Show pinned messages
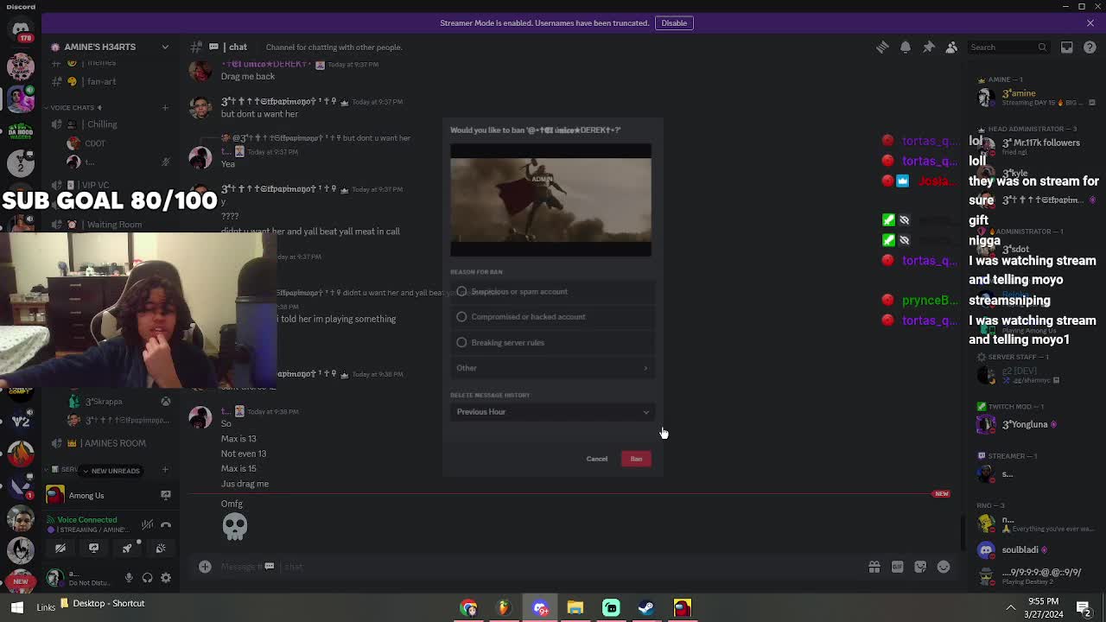Image resolution: width=1106 pixels, height=622 pixels. [x=929, y=47]
